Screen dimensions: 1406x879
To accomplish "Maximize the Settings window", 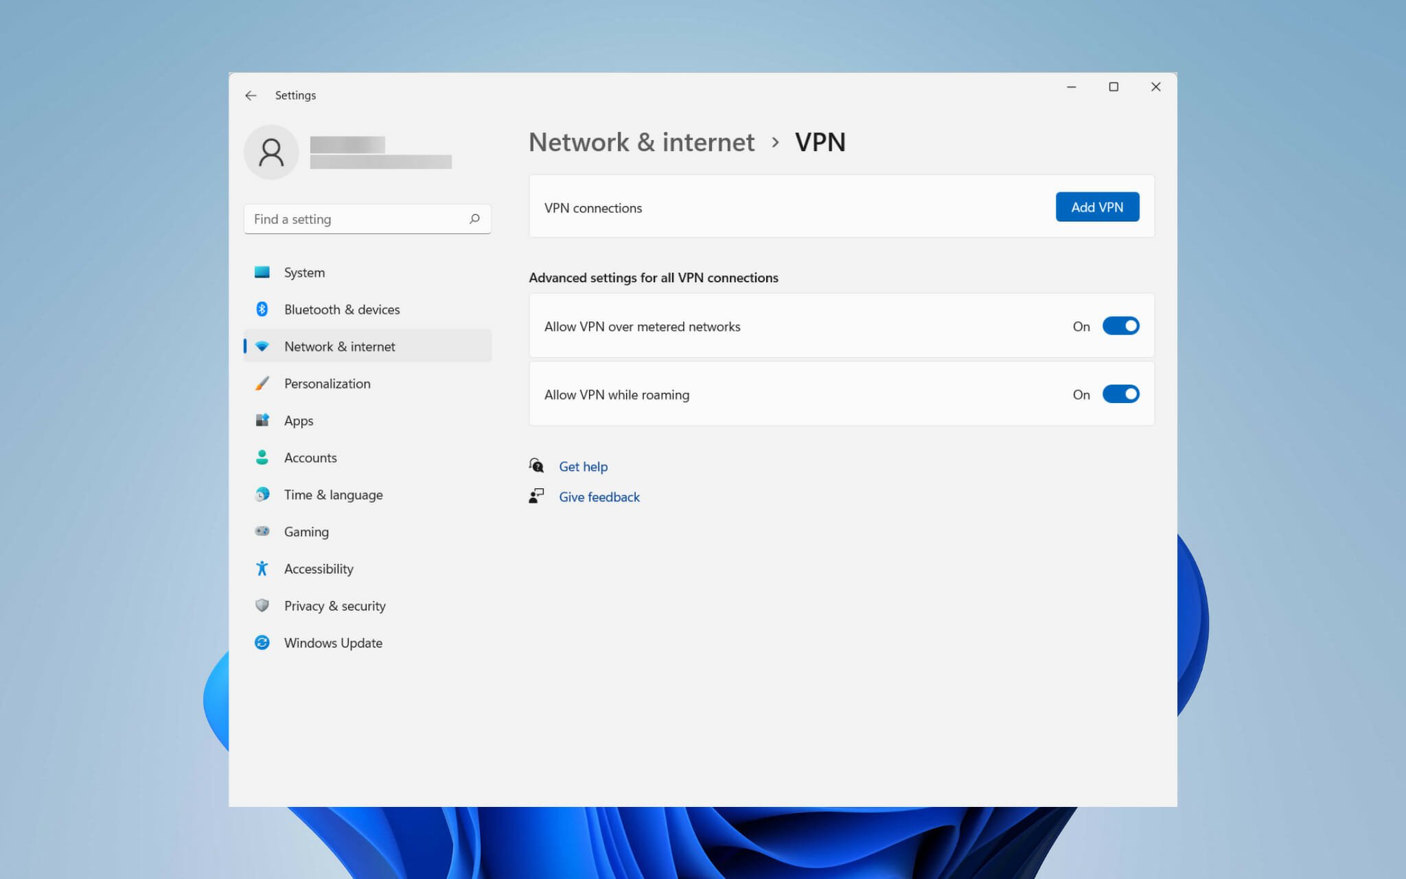I will click(x=1114, y=87).
